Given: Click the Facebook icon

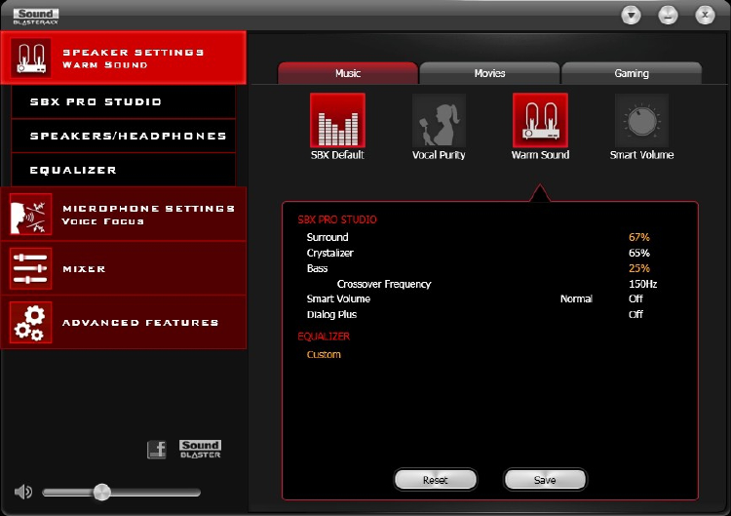Looking at the screenshot, I should click(157, 450).
